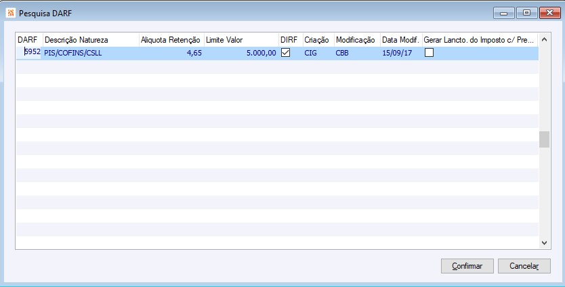
Task: Click Data Modif. column header
Action: pyautogui.click(x=402, y=40)
